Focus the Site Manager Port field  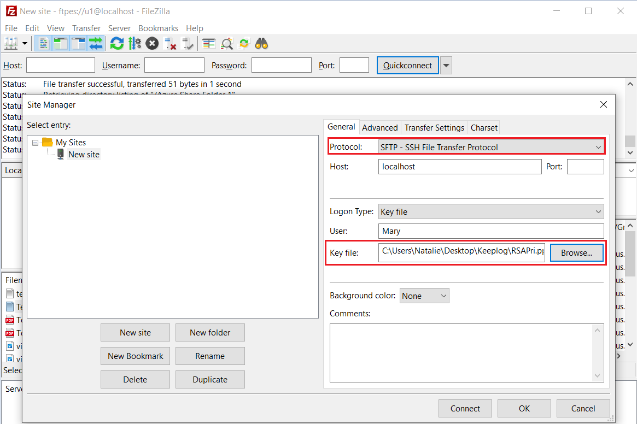tap(586, 167)
